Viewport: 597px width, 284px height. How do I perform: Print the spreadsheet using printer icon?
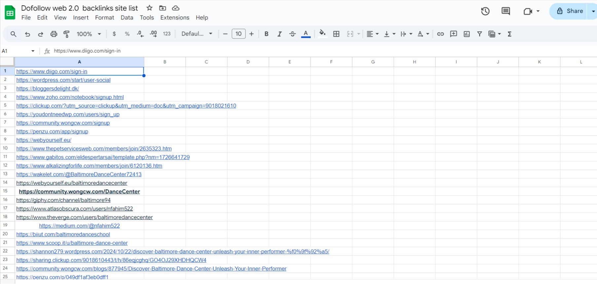click(x=54, y=34)
